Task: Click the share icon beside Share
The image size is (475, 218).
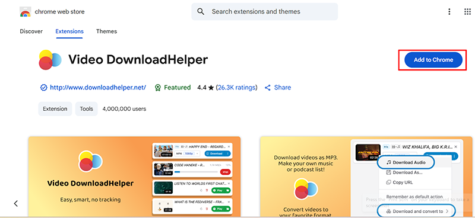Action: [268, 88]
